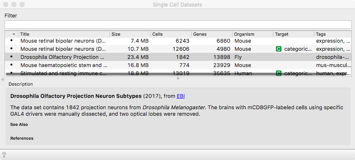Select the Drosophila Olfactory Projection dataset row

tap(178, 57)
